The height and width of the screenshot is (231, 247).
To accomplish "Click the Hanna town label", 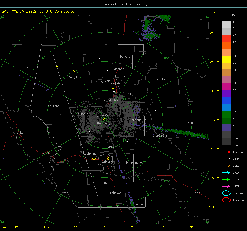I will [192, 123].
